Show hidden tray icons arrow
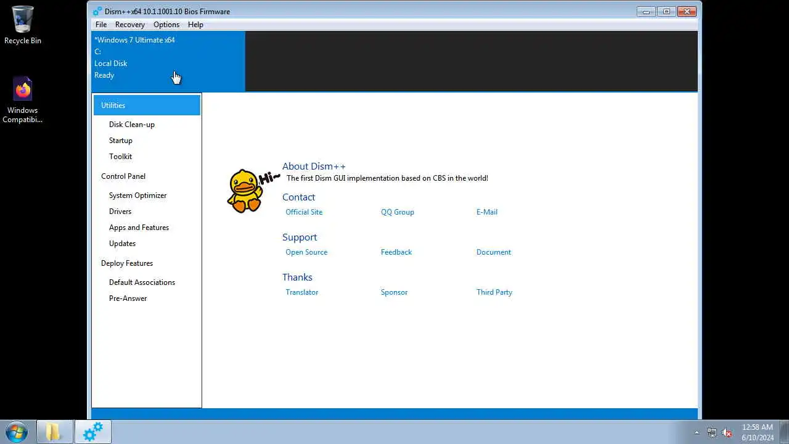This screenshot has width=789, height=444. click(697, 432)
